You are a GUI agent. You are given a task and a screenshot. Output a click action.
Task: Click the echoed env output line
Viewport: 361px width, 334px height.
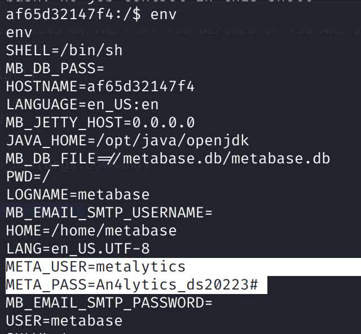tap(19, 32)
